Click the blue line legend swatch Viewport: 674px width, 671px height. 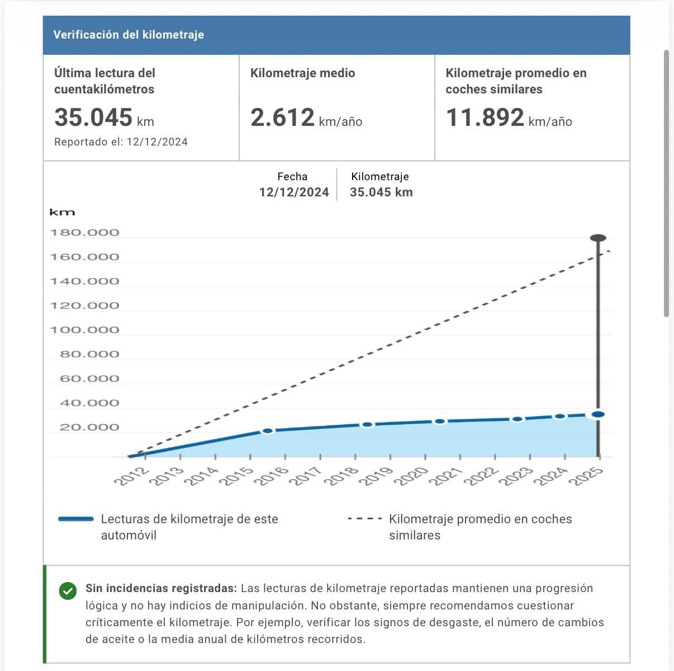point(76,519)
